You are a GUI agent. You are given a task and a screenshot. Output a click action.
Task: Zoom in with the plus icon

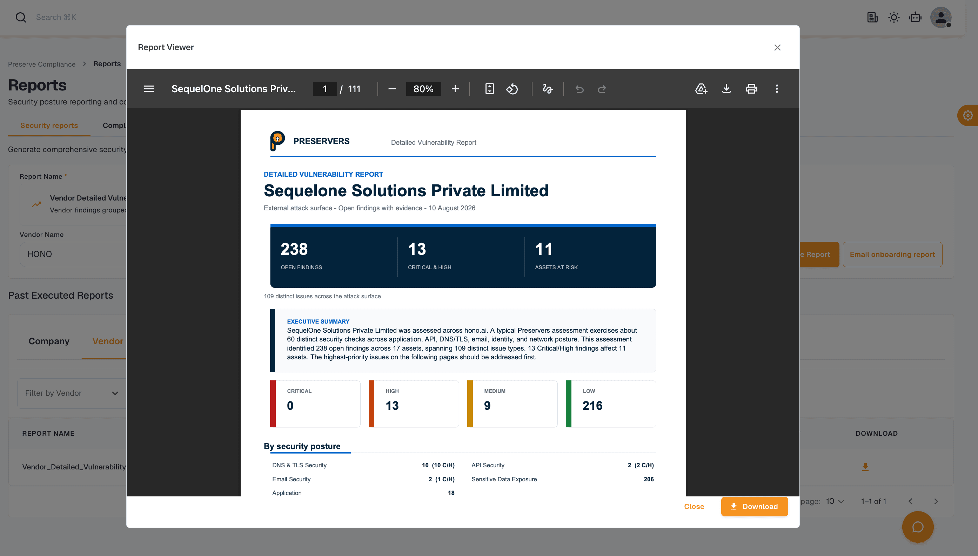pos(455,89)
